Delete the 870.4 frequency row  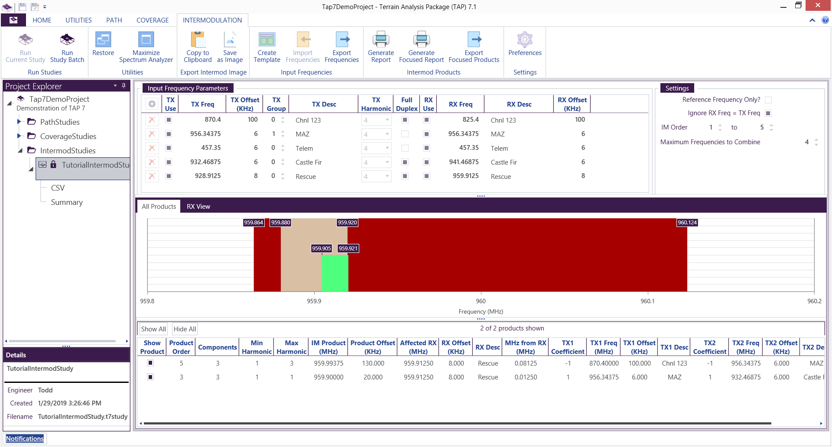pyautogui.click(x=152, y=120)
